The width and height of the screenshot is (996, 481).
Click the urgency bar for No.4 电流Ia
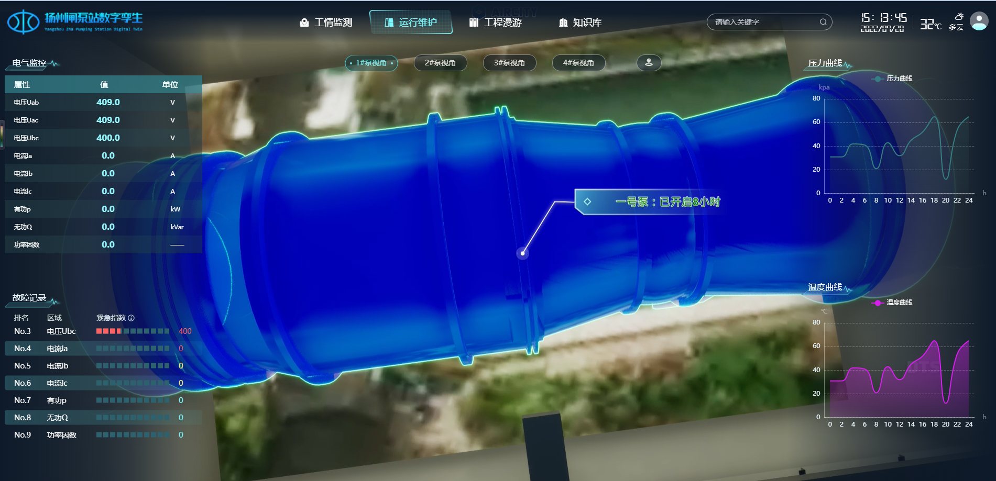(133, 349)
